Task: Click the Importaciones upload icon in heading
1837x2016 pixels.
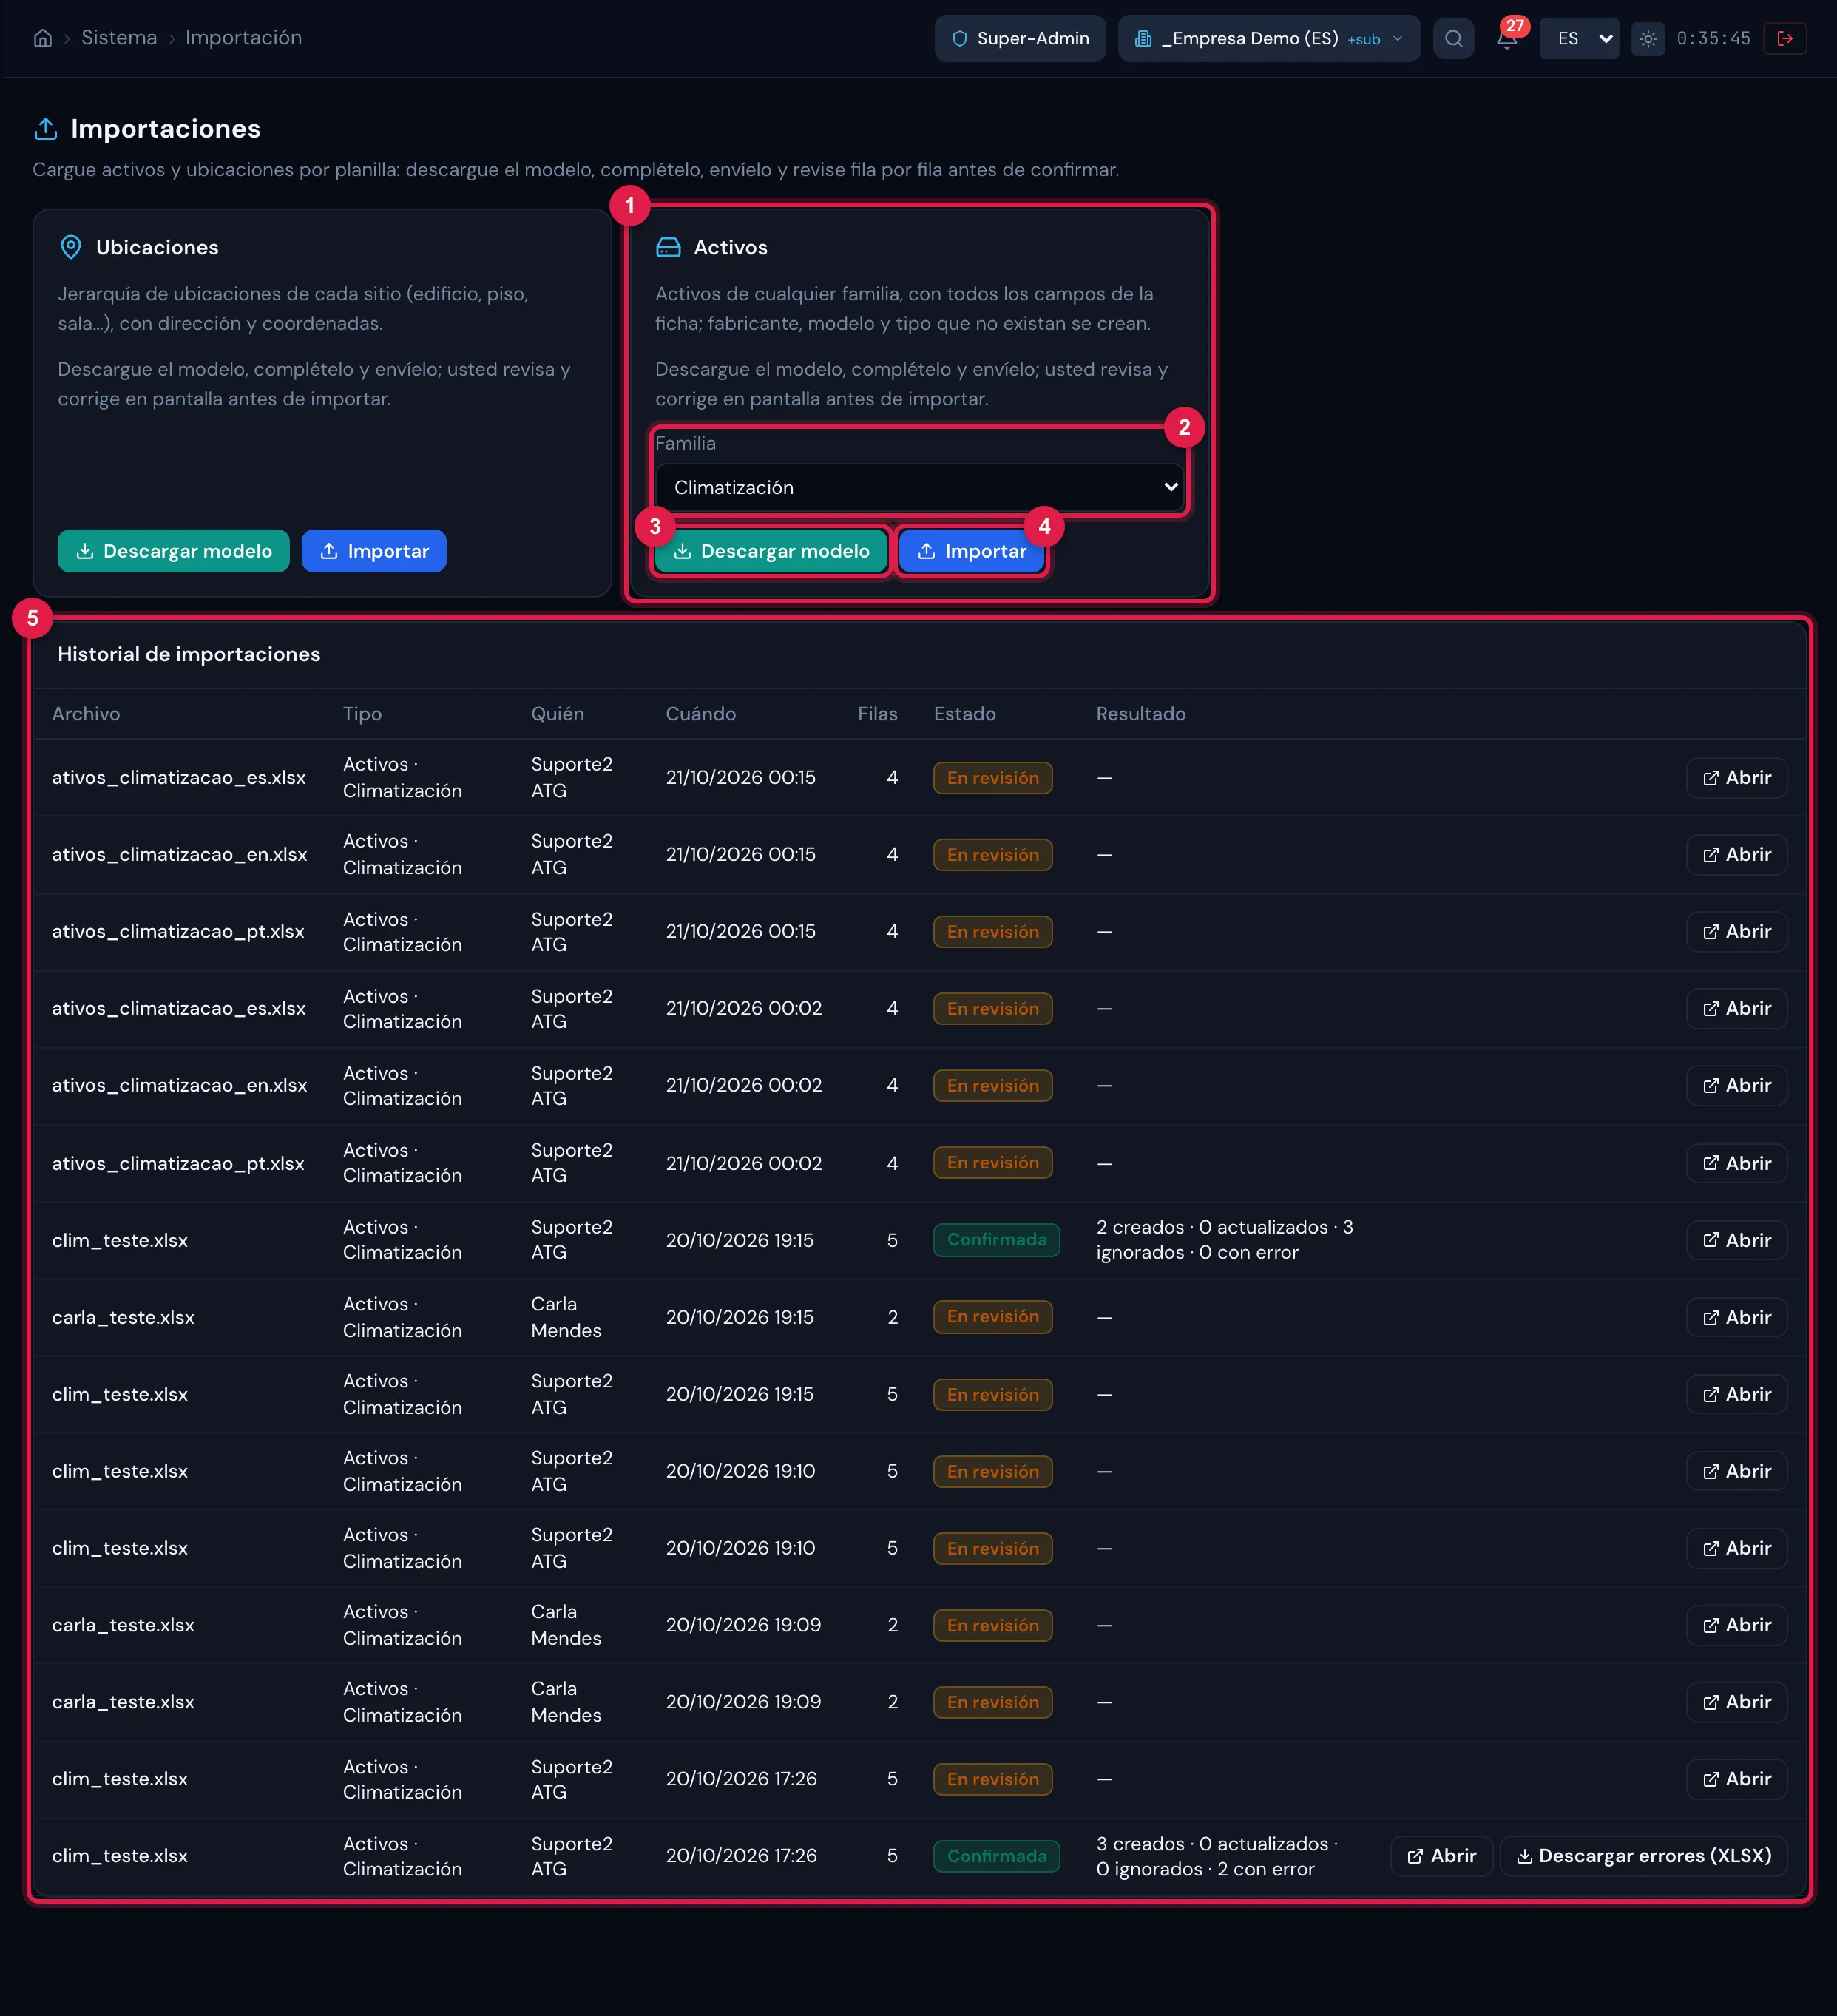Action: point(45,129)
